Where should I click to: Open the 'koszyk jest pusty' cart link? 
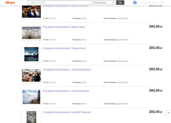[149, 2]
